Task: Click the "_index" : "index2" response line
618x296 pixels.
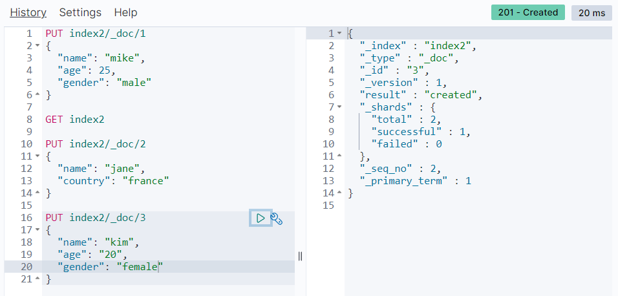Action: [418, 46]
